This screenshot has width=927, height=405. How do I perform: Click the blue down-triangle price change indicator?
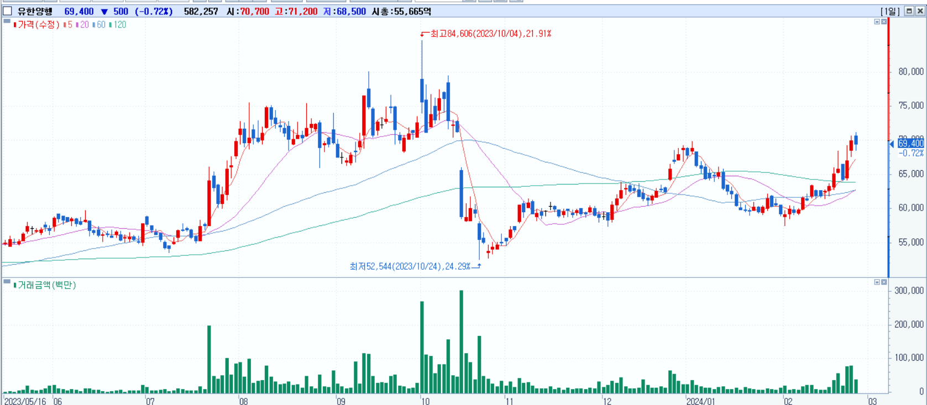pos(104,12)
